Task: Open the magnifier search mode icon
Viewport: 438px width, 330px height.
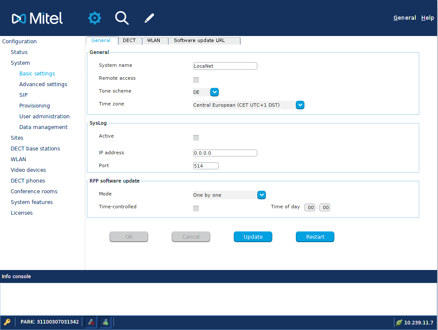Action: (x=122, y=18)
